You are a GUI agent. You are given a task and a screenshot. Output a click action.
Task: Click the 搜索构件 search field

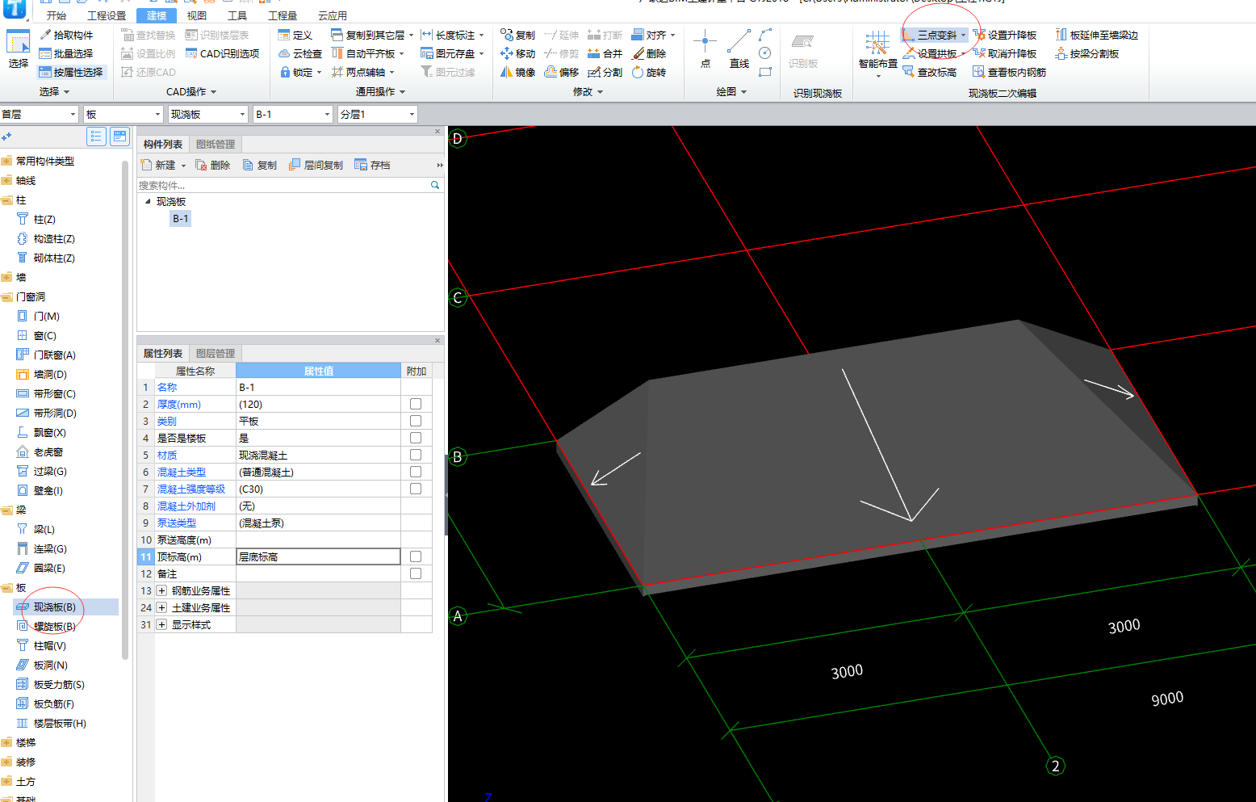tap(291, 185)
